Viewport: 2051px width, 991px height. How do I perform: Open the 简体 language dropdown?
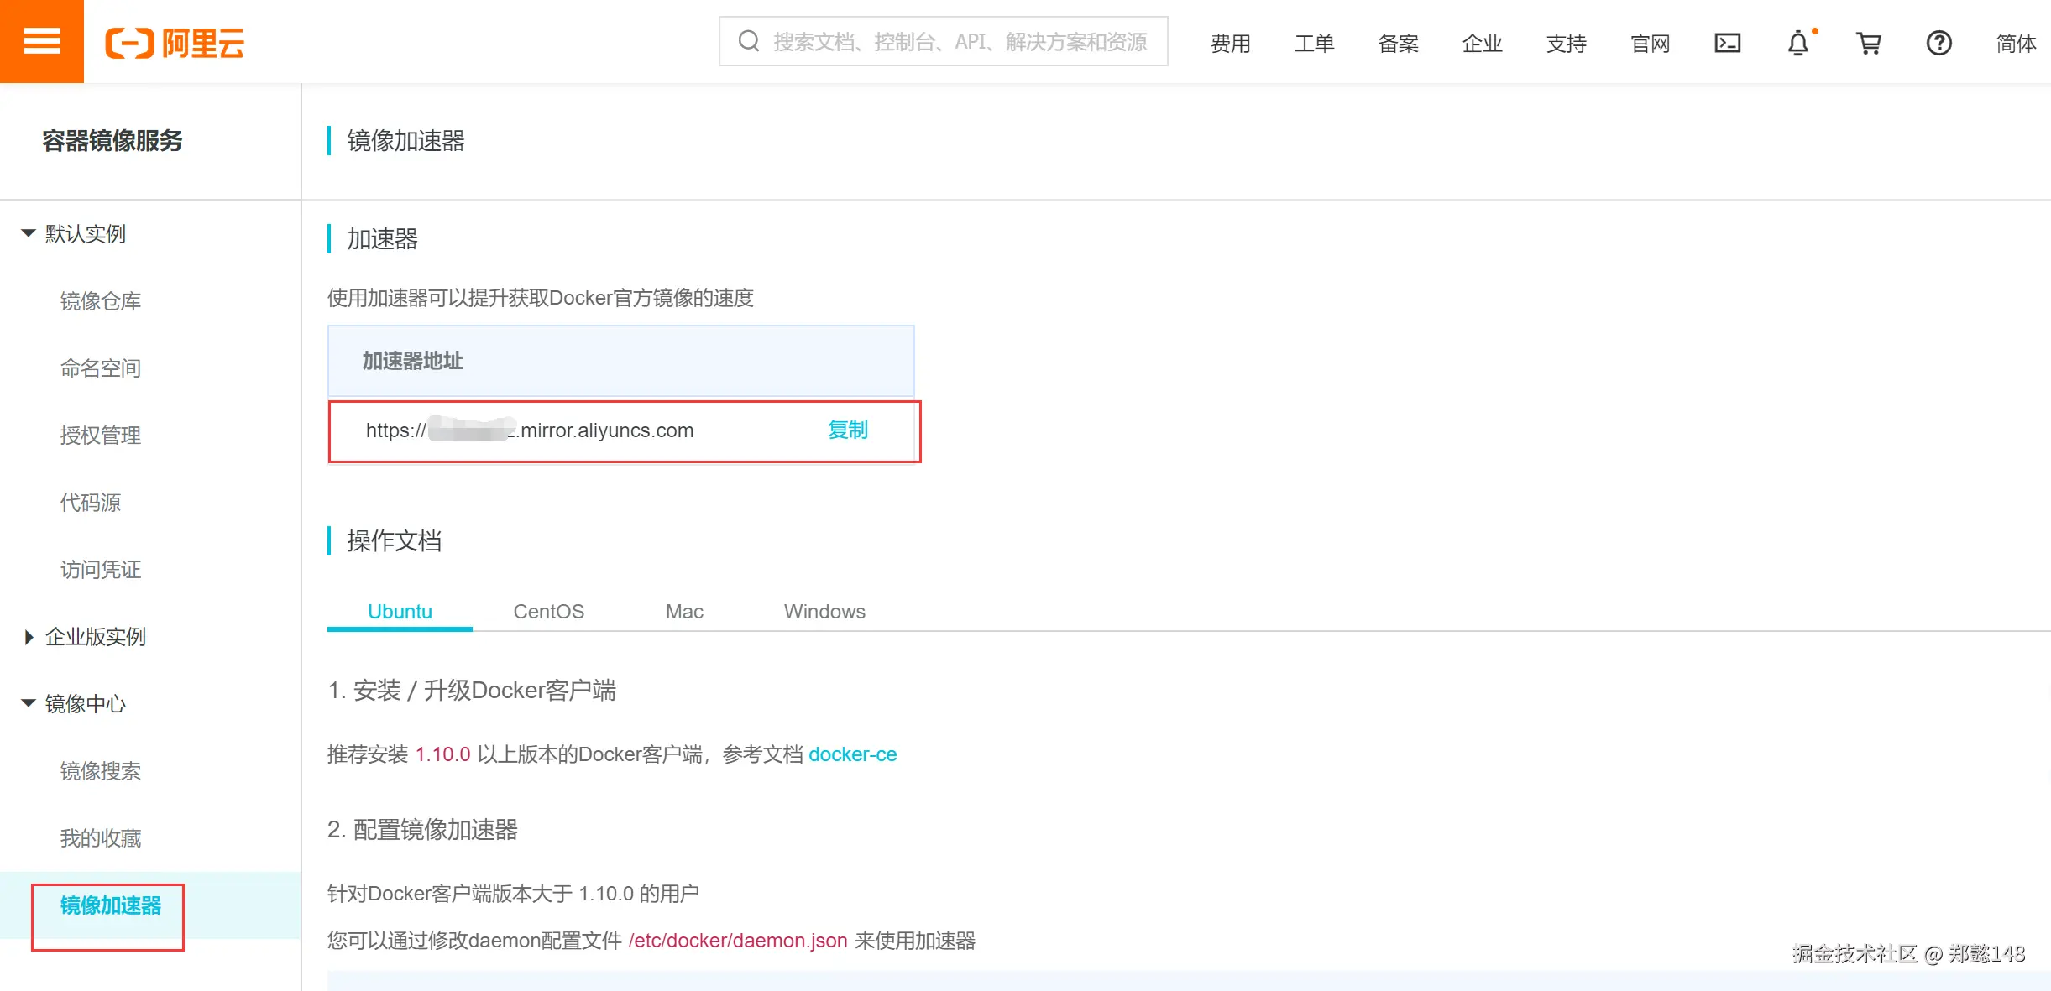tap(2016, 44)
